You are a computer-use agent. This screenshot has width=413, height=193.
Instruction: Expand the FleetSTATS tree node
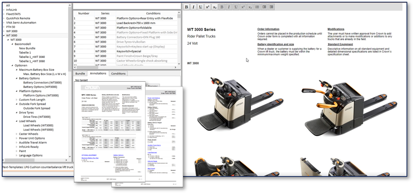3,14
